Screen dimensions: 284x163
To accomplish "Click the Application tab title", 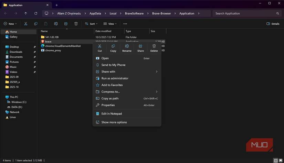I will coord(15,5).
